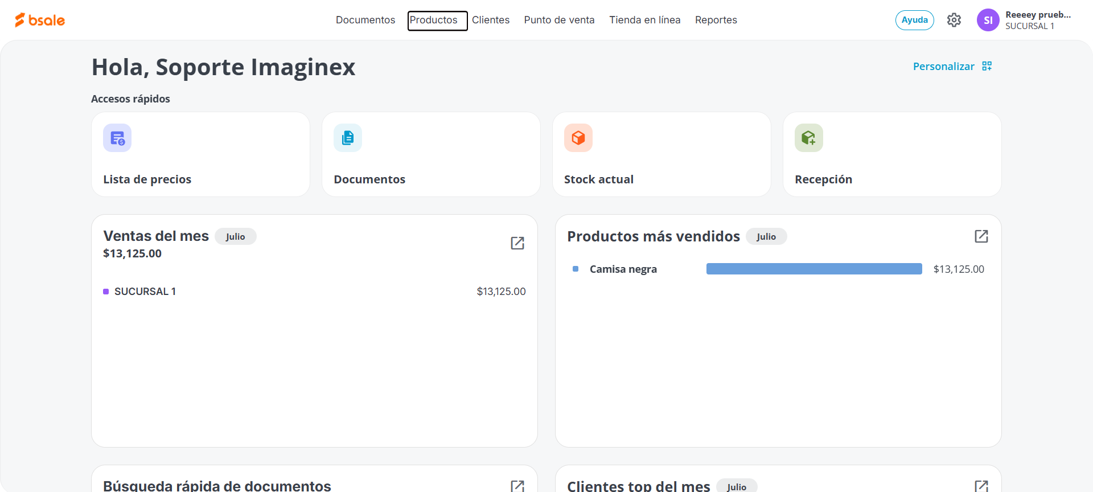The height and width of the screenshot is (492, 1093).
Task: Click Julio badge in Ventas del mes
Action: 236,236
